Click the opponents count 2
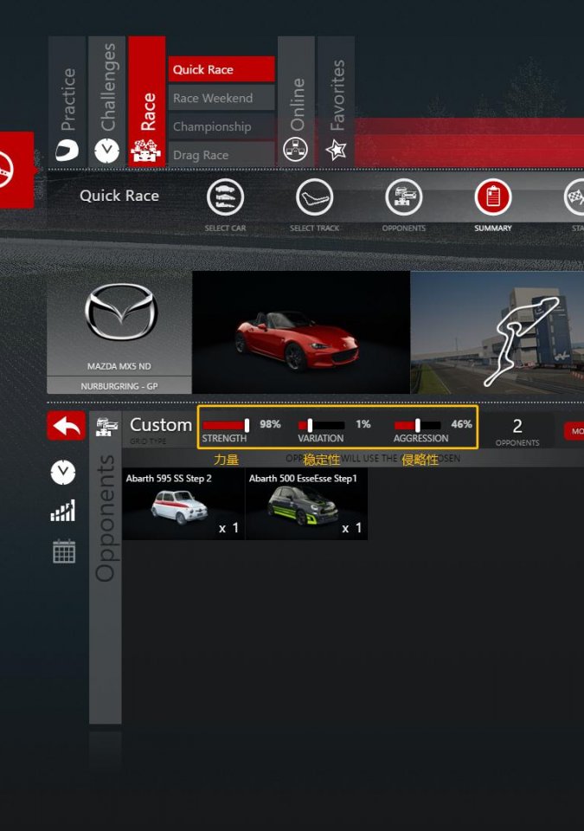 click(517, 426)
